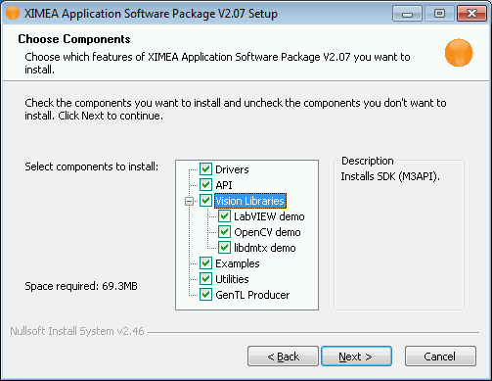Go to the Next setup page
The width and height of the screenshot is (492, 381).
pyautogui.click(x=356, y=357)
